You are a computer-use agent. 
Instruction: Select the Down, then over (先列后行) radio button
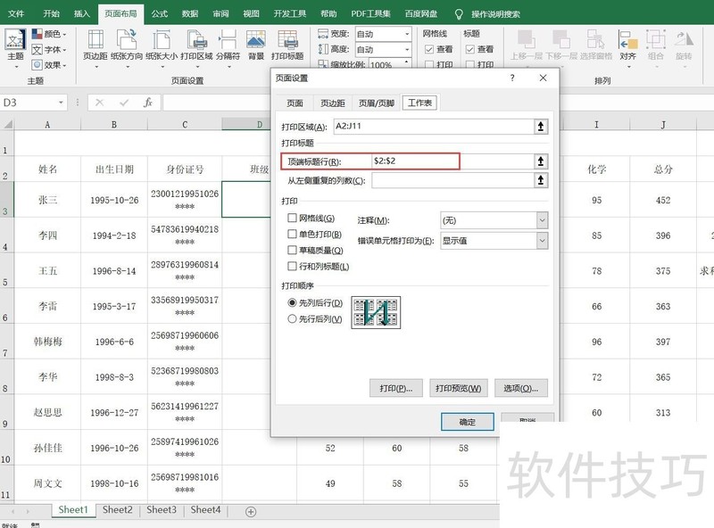click(292, 302)
